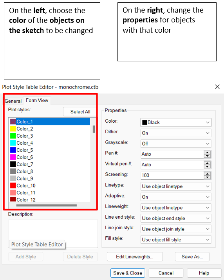Decrease the Screening stepper value
The height and width of the screenshot is (280, 224).
click(207, 177)
